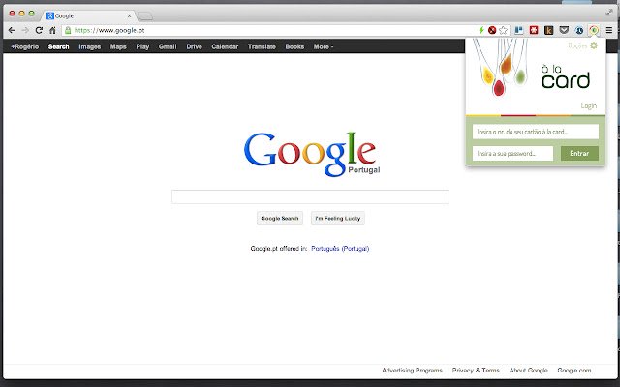Click the Opções text in the popup
The height and width of the screenshot is (387, 620).
pos(577,45)
